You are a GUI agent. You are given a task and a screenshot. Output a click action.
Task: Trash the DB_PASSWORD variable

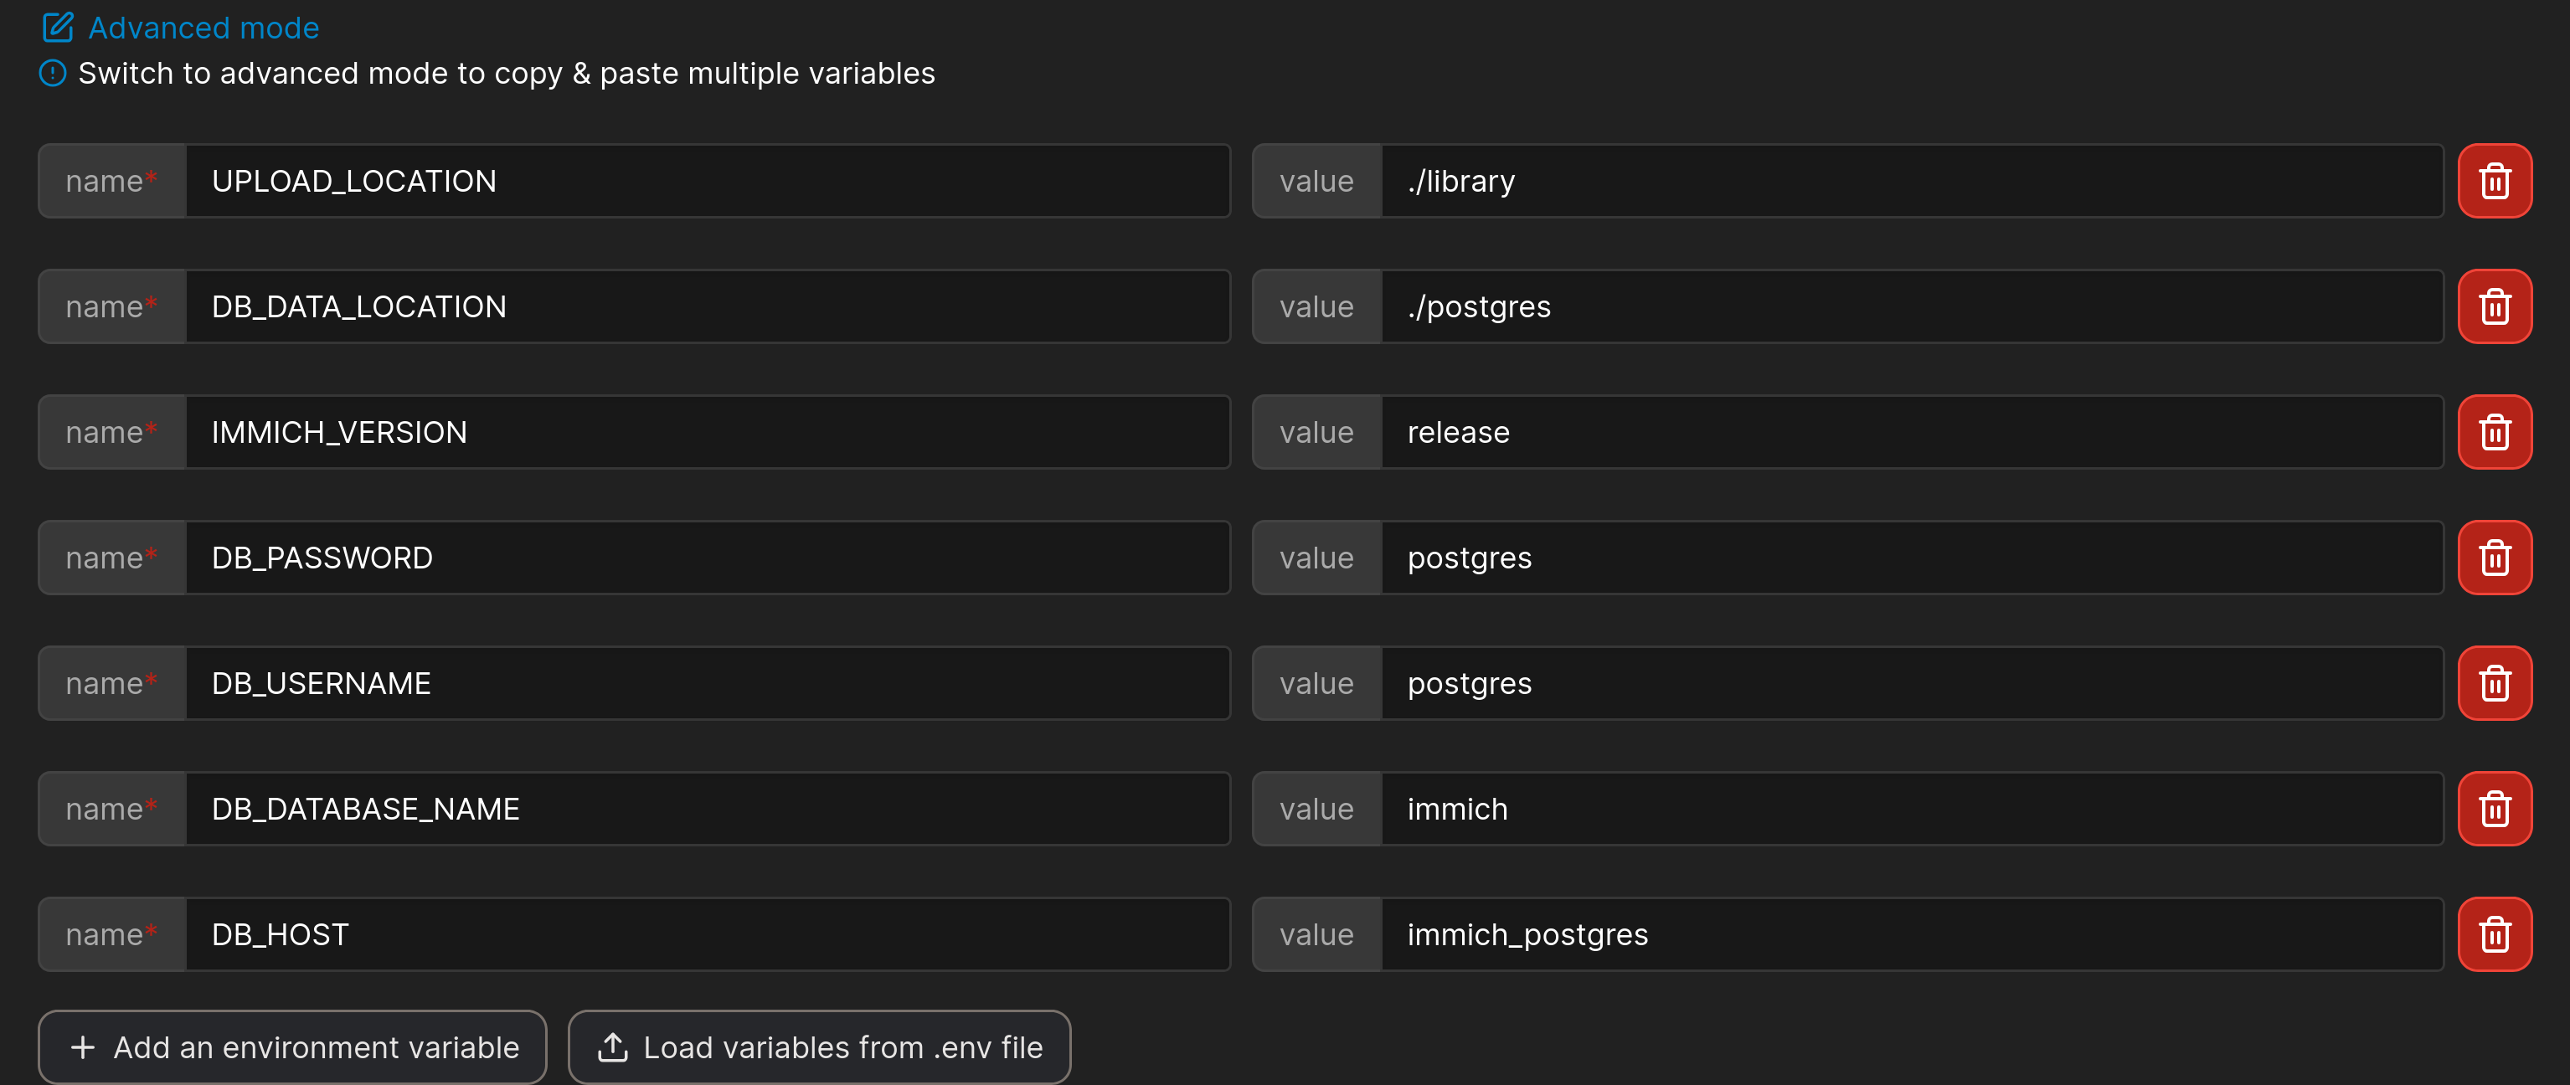[x=2494, y=558]
